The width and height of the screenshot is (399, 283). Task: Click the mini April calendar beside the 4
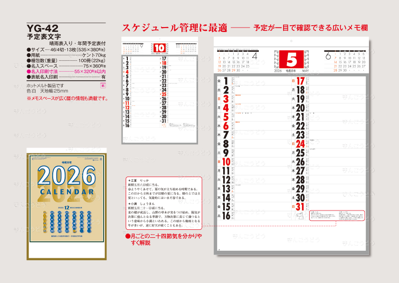(x=233, y=62)
